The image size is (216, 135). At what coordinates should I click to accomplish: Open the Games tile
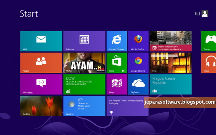208,41
